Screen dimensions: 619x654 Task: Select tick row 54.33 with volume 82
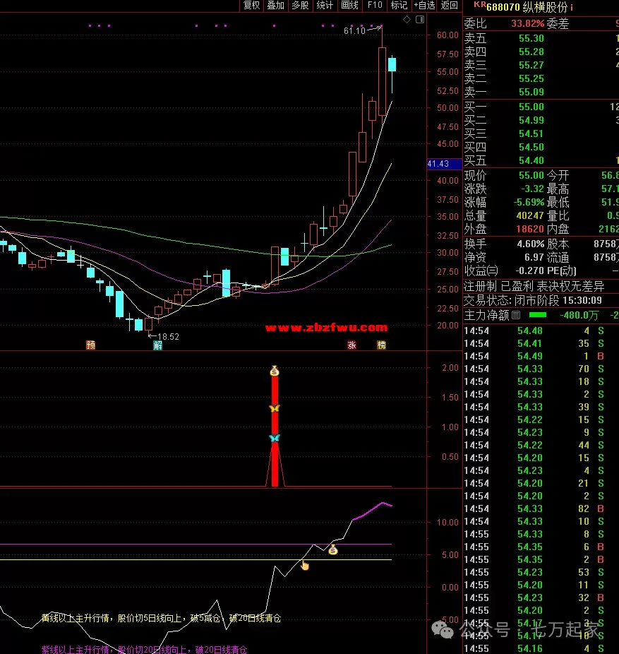coord(541,509)
